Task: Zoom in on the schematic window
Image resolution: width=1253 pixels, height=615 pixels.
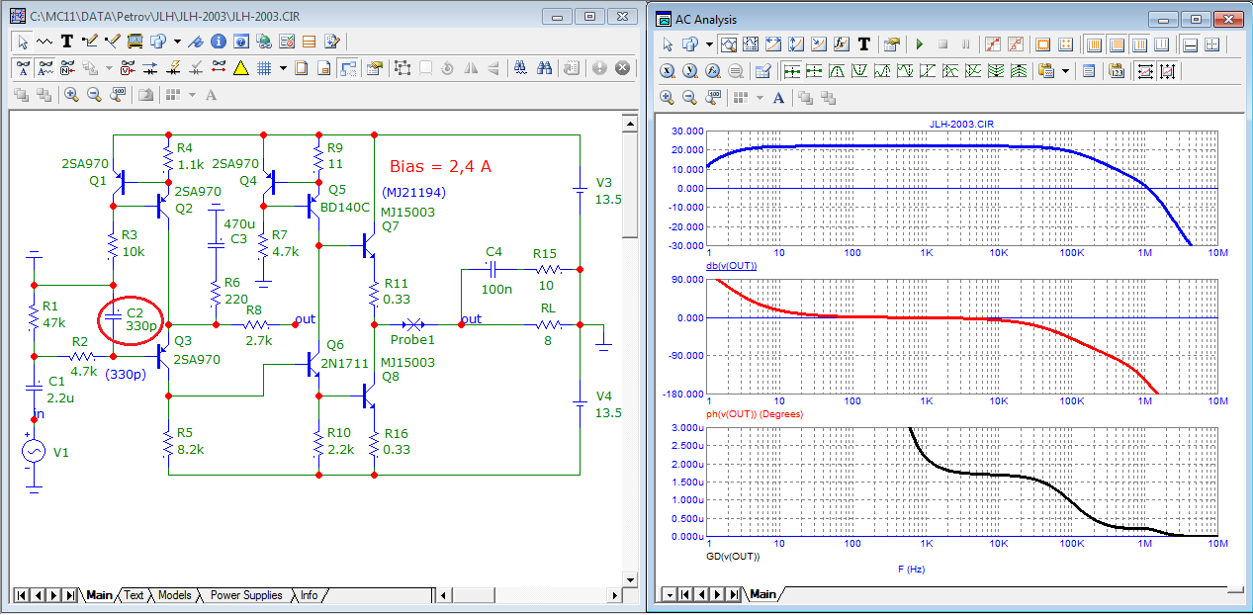Action: [x=71, y=95]
